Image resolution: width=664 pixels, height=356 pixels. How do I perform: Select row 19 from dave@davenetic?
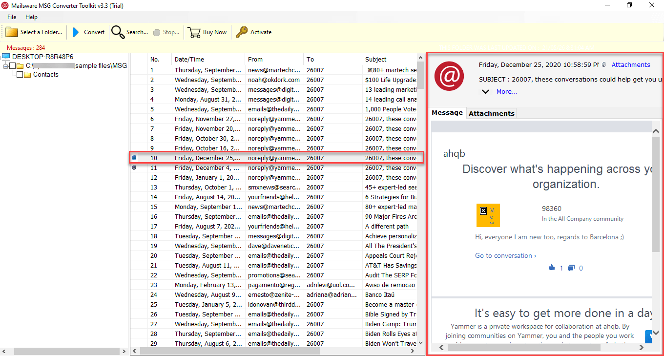(274, 246)
